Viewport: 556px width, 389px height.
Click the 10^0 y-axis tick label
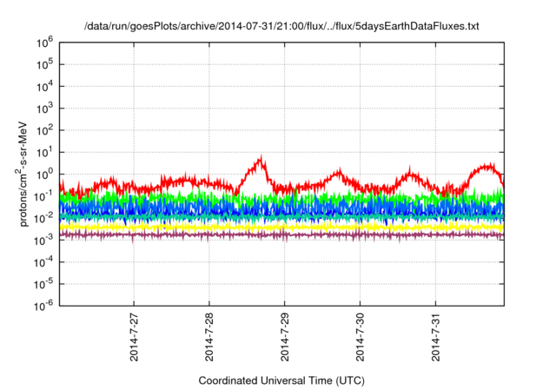[x=45, y=175]
